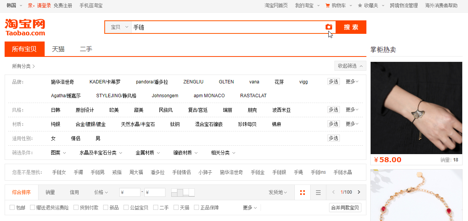The height and width of the screenshot is (221, 468).
Task: Click the 亲，请登录 login link
Action: click(39, 5)
